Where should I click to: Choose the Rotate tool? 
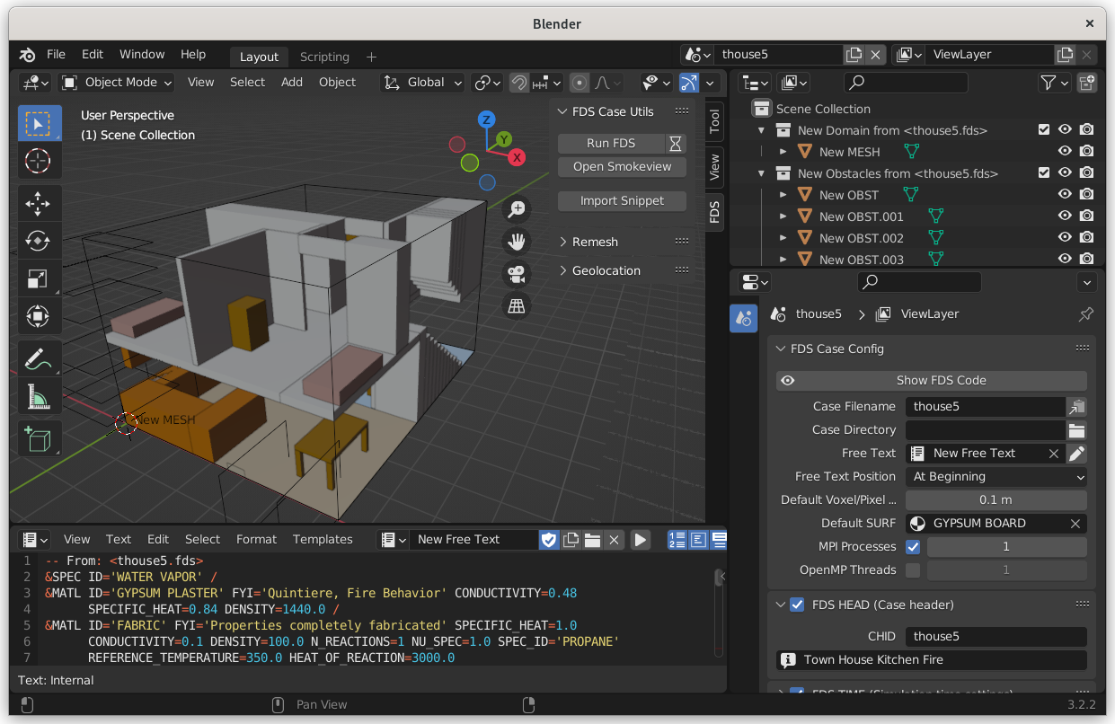40,241
